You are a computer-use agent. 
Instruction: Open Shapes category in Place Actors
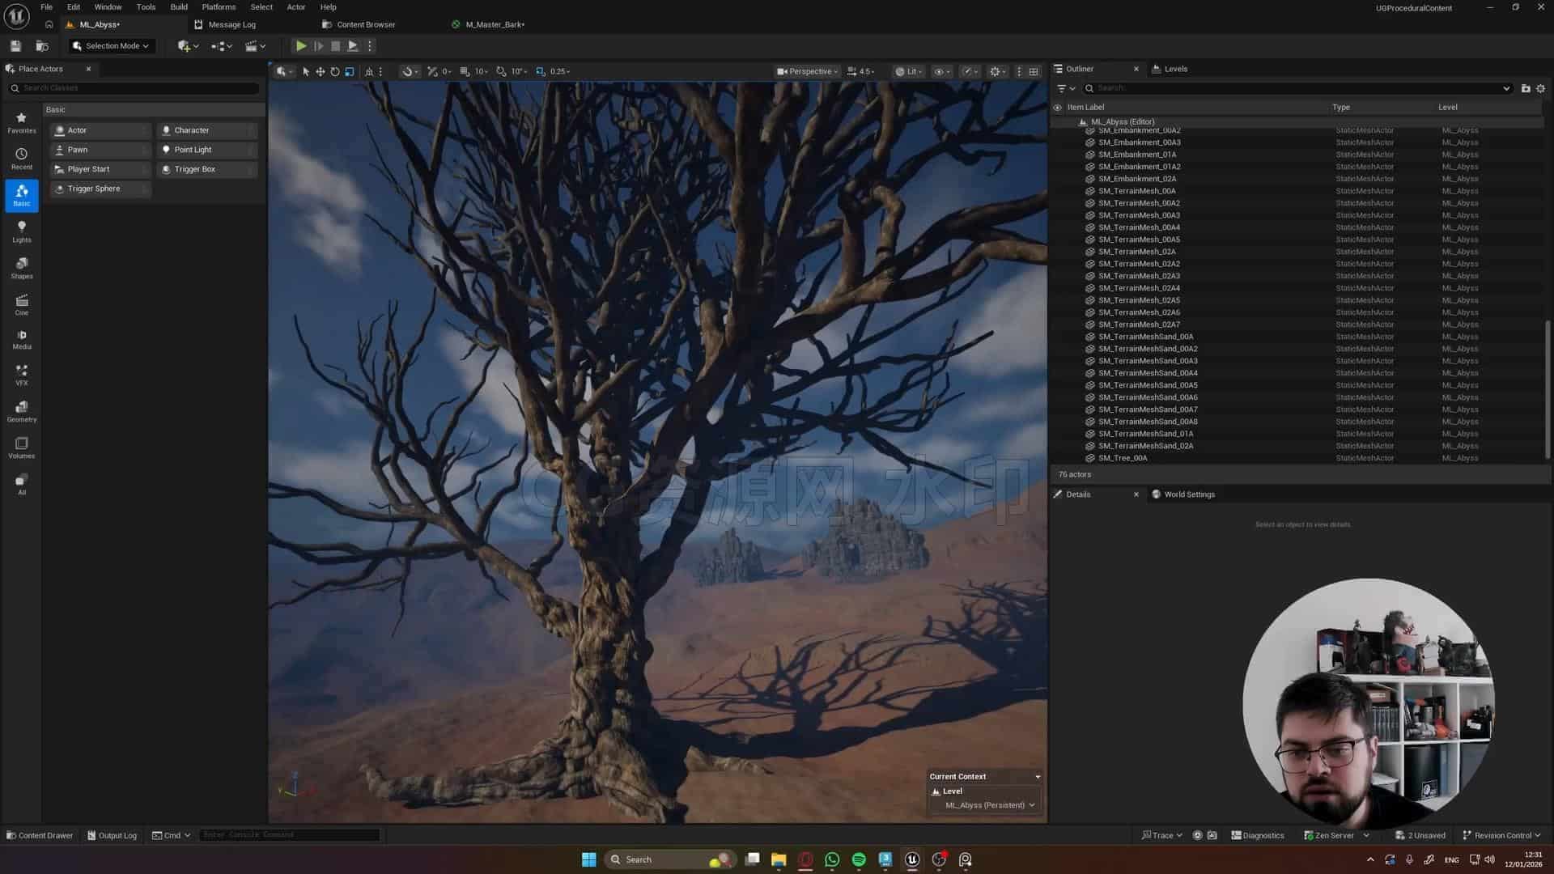(22, 268)
